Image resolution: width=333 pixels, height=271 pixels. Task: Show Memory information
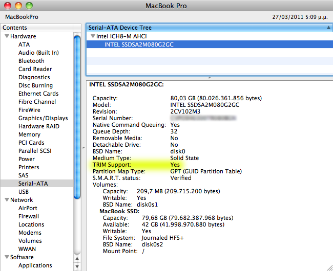point(29,134)
